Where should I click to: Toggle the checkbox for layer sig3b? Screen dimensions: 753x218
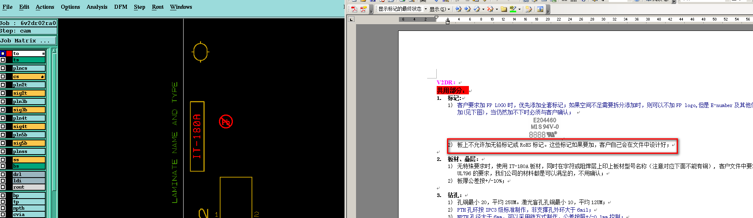point(3,110)
